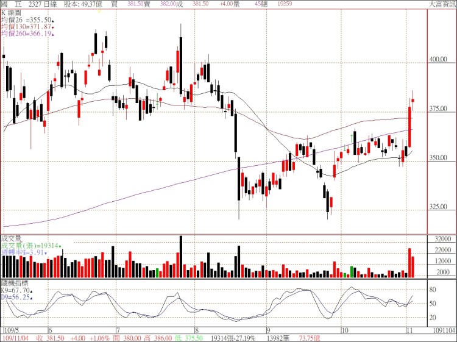Image resolution: width=457 pixels, height=342 pixels.
Task: Click the 大富資訊 provider label
Action: [442, 4]
